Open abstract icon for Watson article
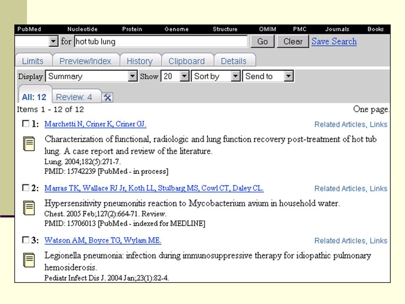 click(x=29, y=260)
